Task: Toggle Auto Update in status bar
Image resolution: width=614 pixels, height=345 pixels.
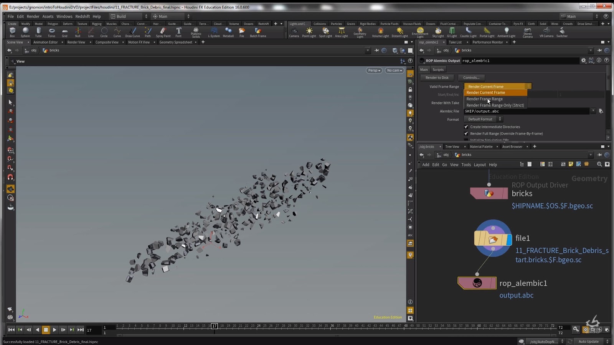Action: 589,342
